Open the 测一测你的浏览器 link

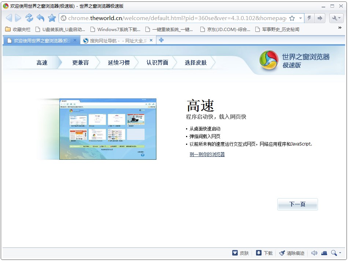point(207,154)
